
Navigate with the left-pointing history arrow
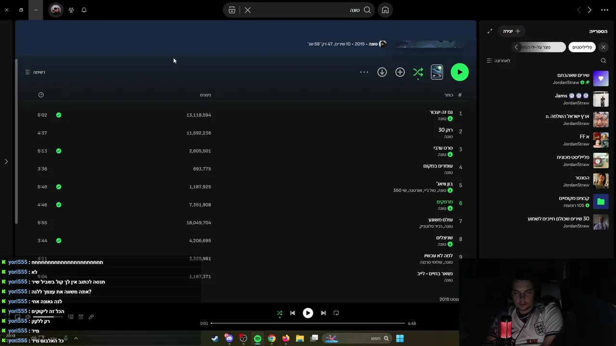[578, 10]
